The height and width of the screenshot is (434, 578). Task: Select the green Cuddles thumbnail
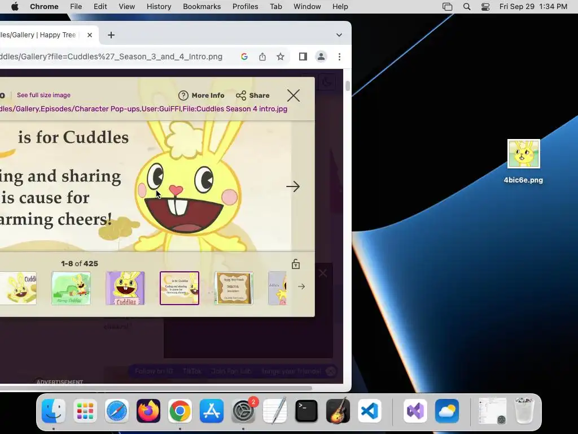(71, 288)
